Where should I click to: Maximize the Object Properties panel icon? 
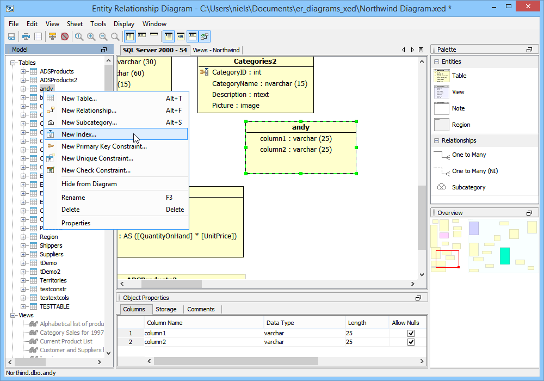pyautogui.click(x=418, y=298)
